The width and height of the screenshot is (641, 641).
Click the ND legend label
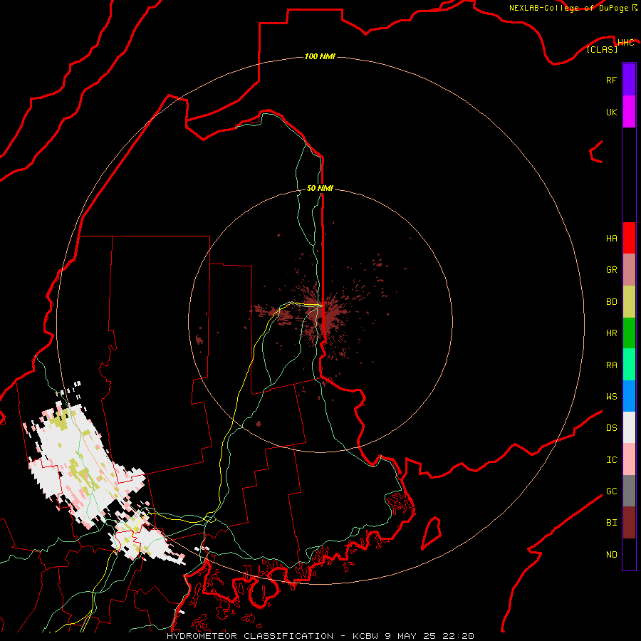[611, 555]
